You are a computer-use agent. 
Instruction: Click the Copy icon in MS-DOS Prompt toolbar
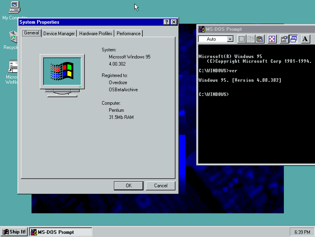click(251, 39)
